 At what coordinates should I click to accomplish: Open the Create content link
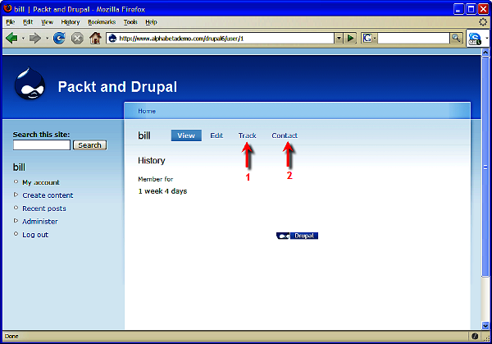(x=48, y=195)
